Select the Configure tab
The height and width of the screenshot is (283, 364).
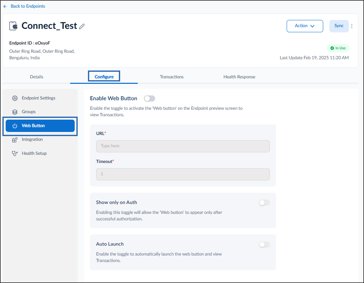coord(104,77)
